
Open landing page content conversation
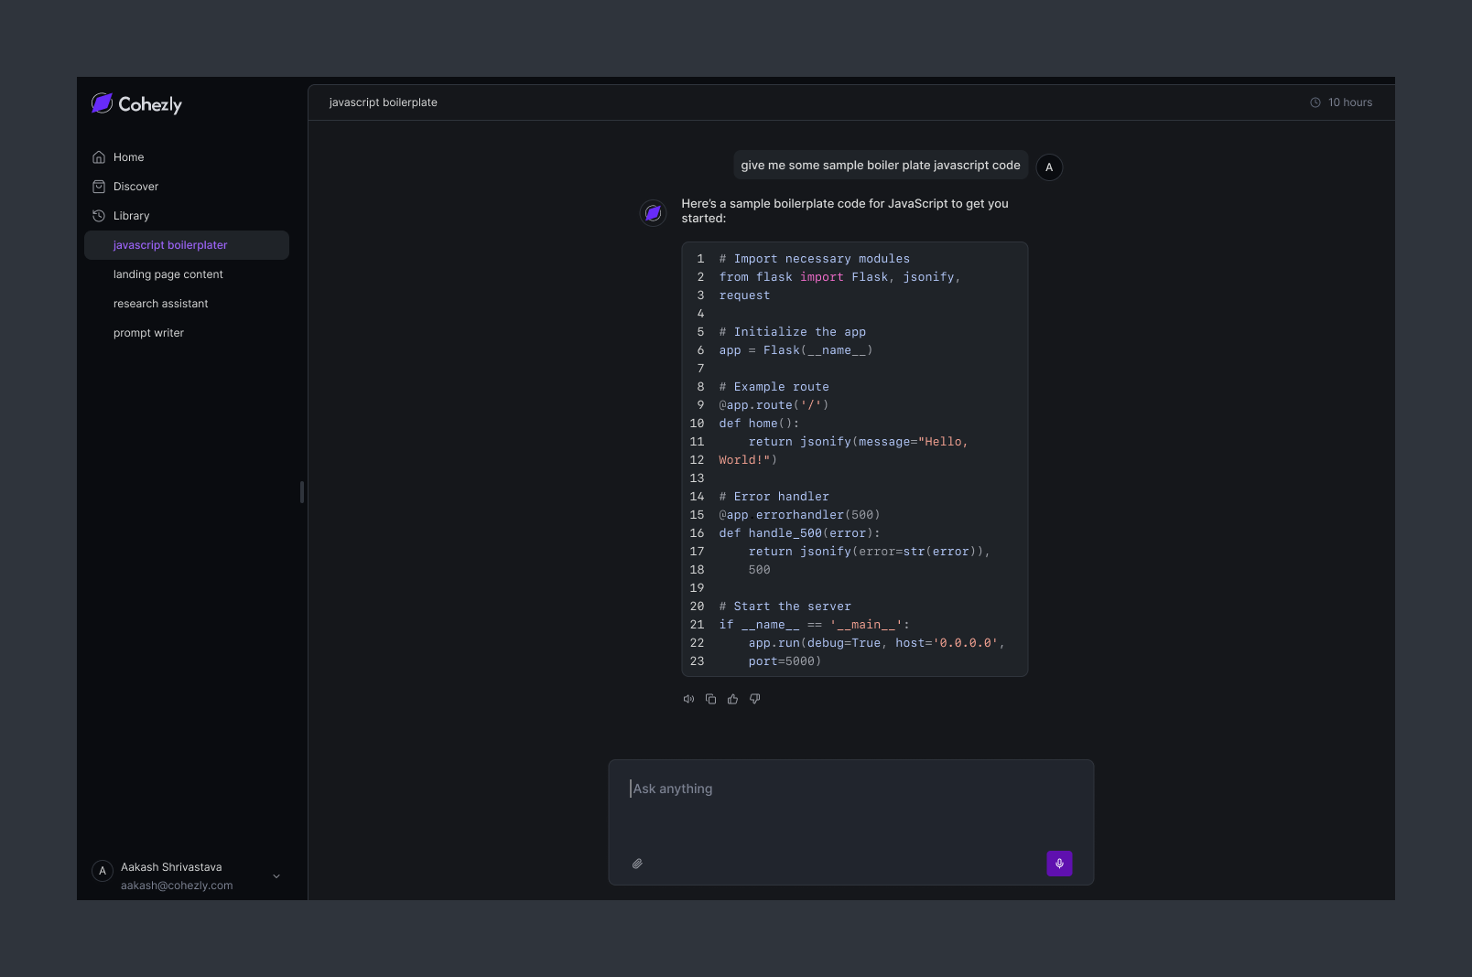168,274
